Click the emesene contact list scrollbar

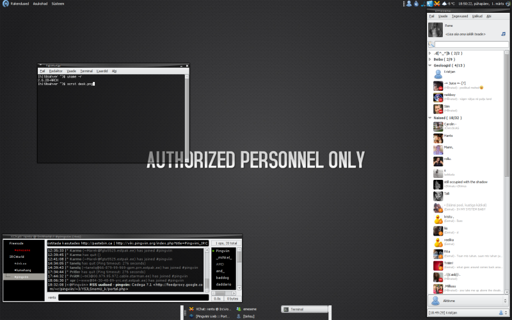[506, 172]
